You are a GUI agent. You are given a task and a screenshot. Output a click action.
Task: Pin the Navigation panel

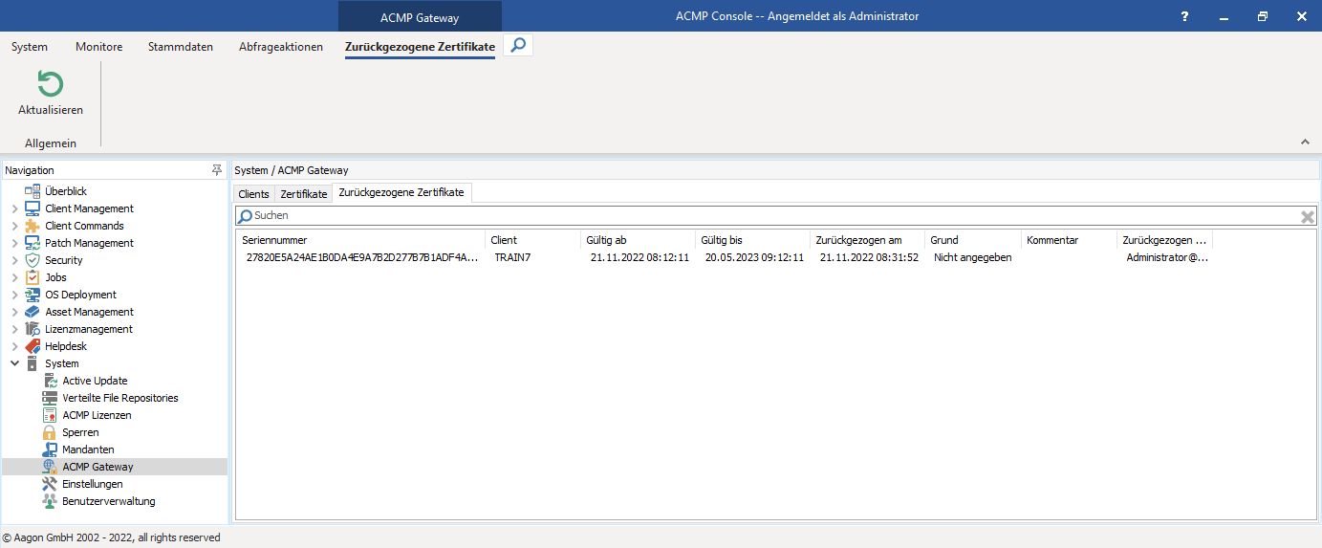pos(217,170)
